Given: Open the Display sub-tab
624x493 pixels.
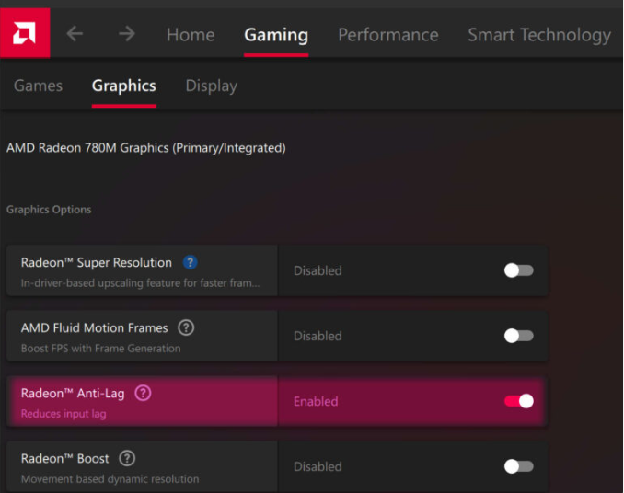Looking at the screenshot, I should [212, 86].
